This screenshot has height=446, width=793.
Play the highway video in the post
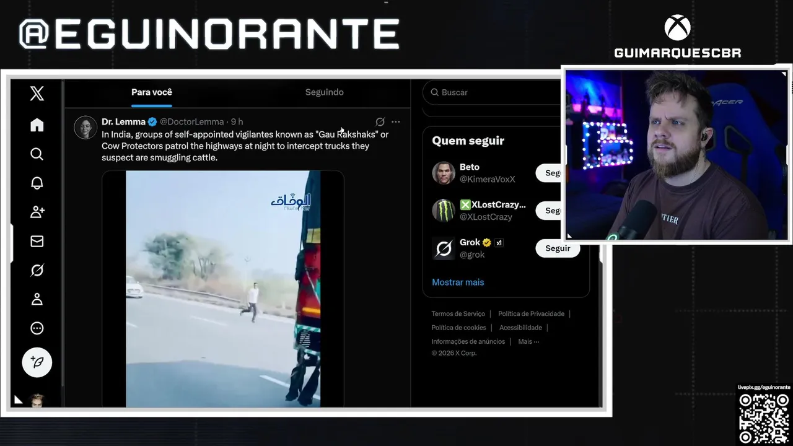pos(223,289)
